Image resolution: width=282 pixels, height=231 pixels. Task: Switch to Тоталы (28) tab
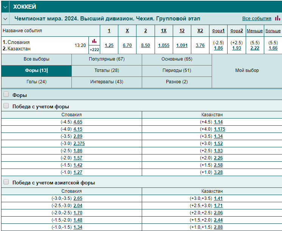(107, 71)
